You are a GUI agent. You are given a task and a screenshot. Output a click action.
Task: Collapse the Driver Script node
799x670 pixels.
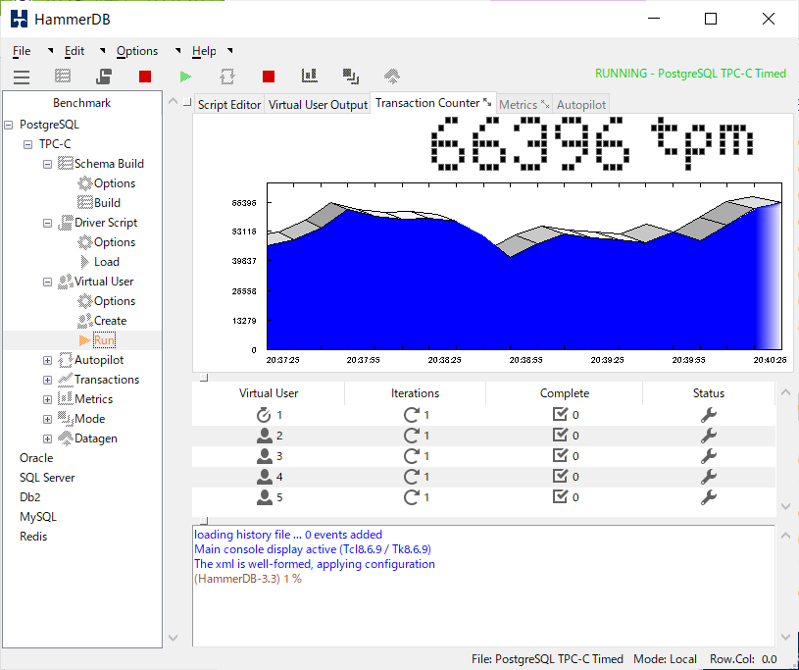click(47, 224)
